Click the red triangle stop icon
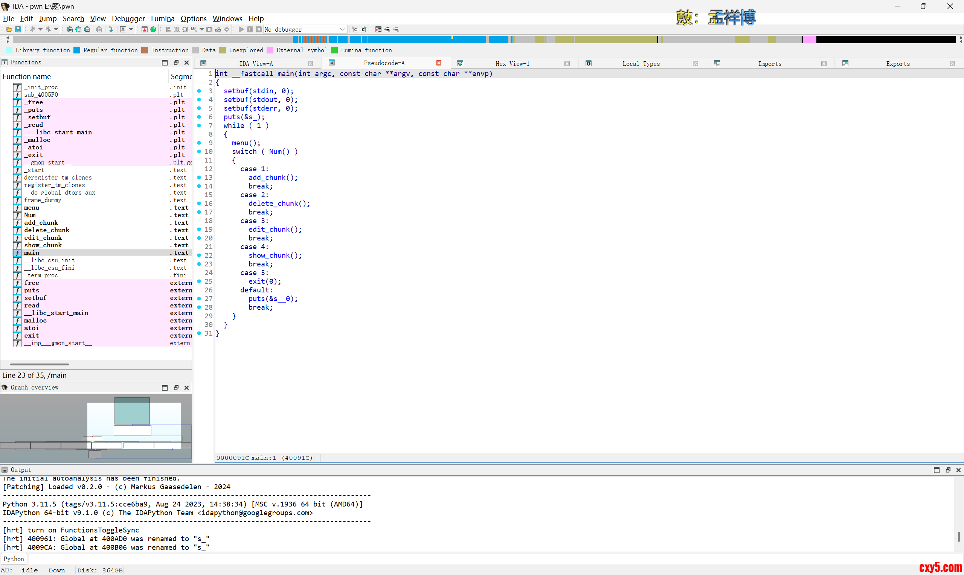 pyautogui.click(x=145, y=29)
